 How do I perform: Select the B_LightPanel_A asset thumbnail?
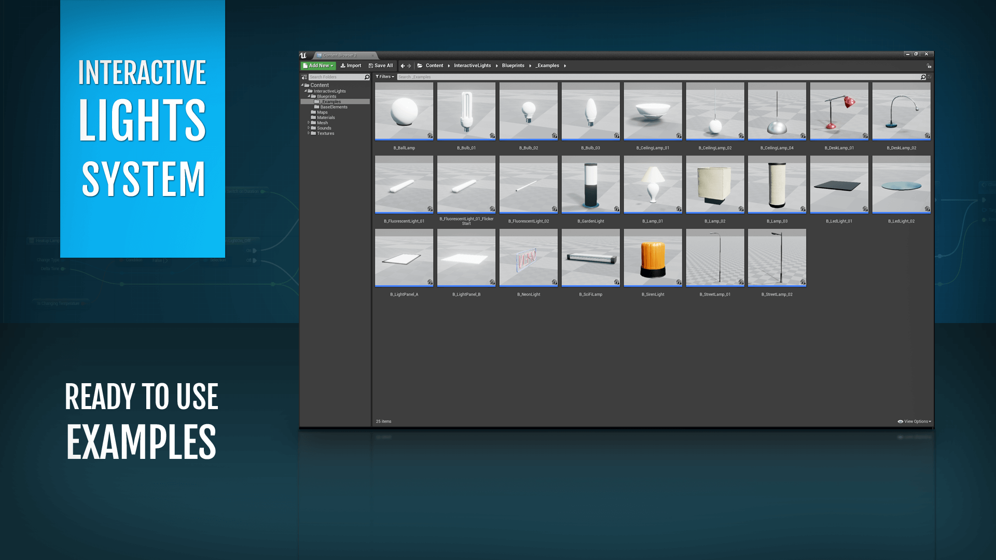pos(404,257)
